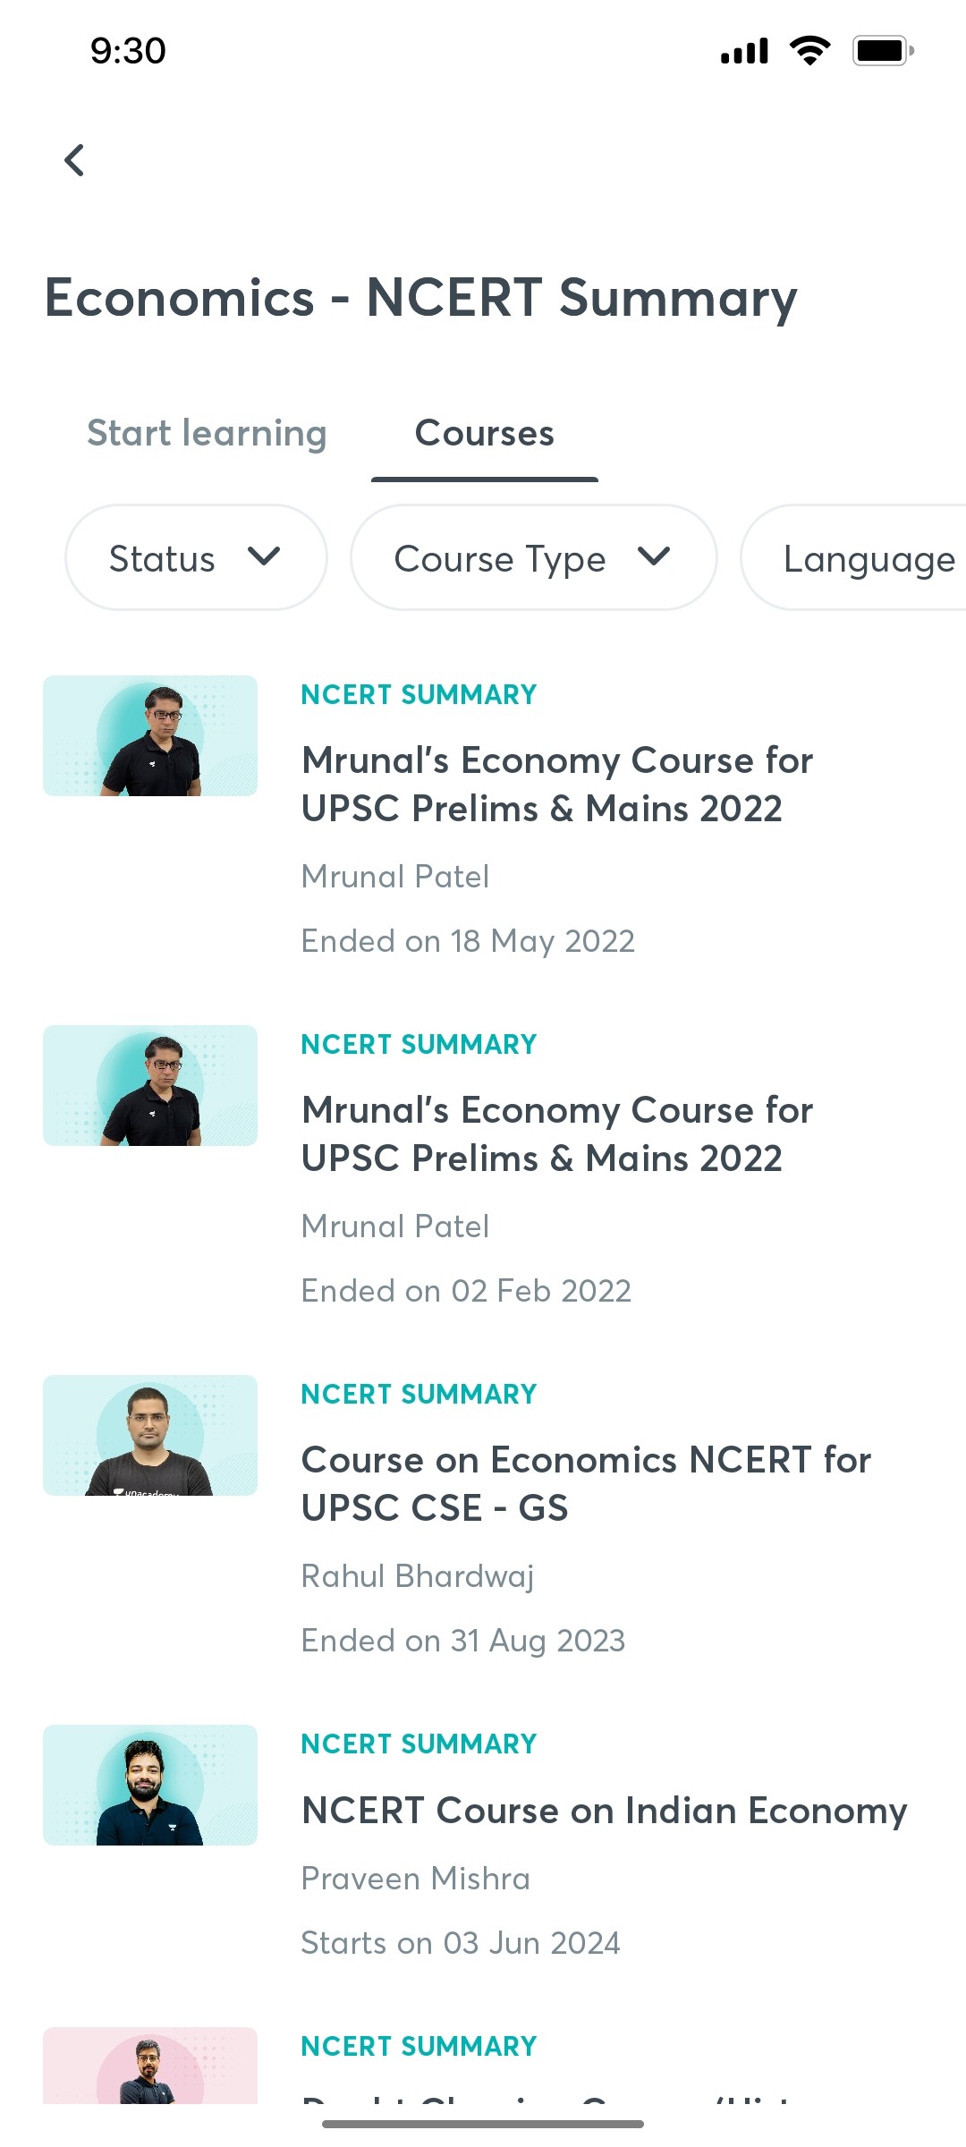Open the Language filter options
This screenshot has width=966, height=2147.
(866, 556)
